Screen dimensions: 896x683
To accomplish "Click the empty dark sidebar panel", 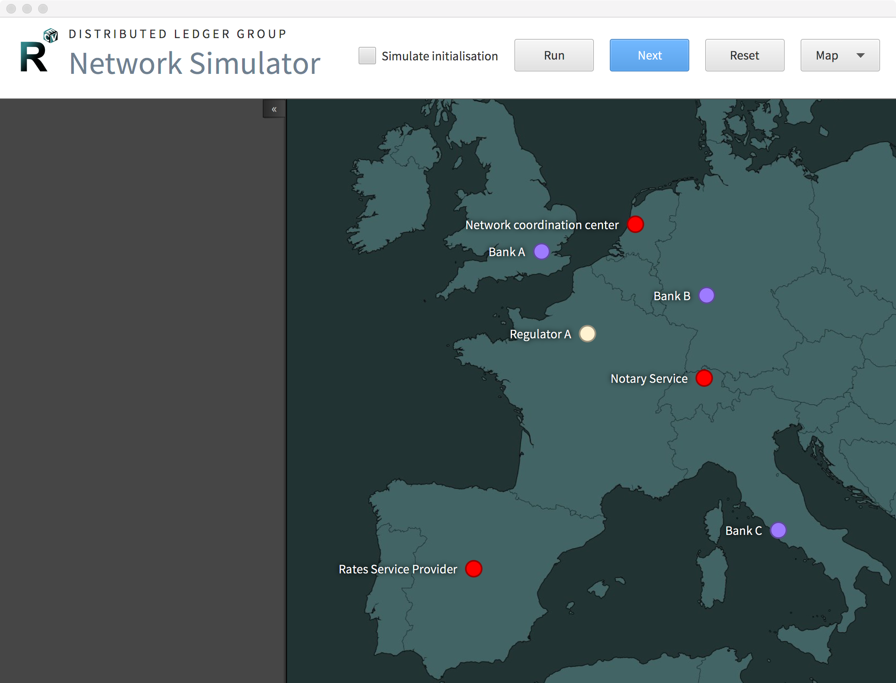I will pos(142,390).
